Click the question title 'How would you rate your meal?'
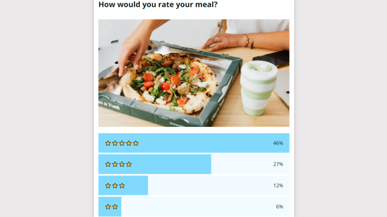Screen dimensions: 387x217 pyautogui.click(x=158, y=5)
